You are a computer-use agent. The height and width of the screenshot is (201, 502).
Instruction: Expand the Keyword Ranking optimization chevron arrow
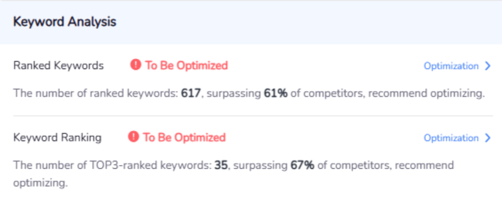point(488,138)
